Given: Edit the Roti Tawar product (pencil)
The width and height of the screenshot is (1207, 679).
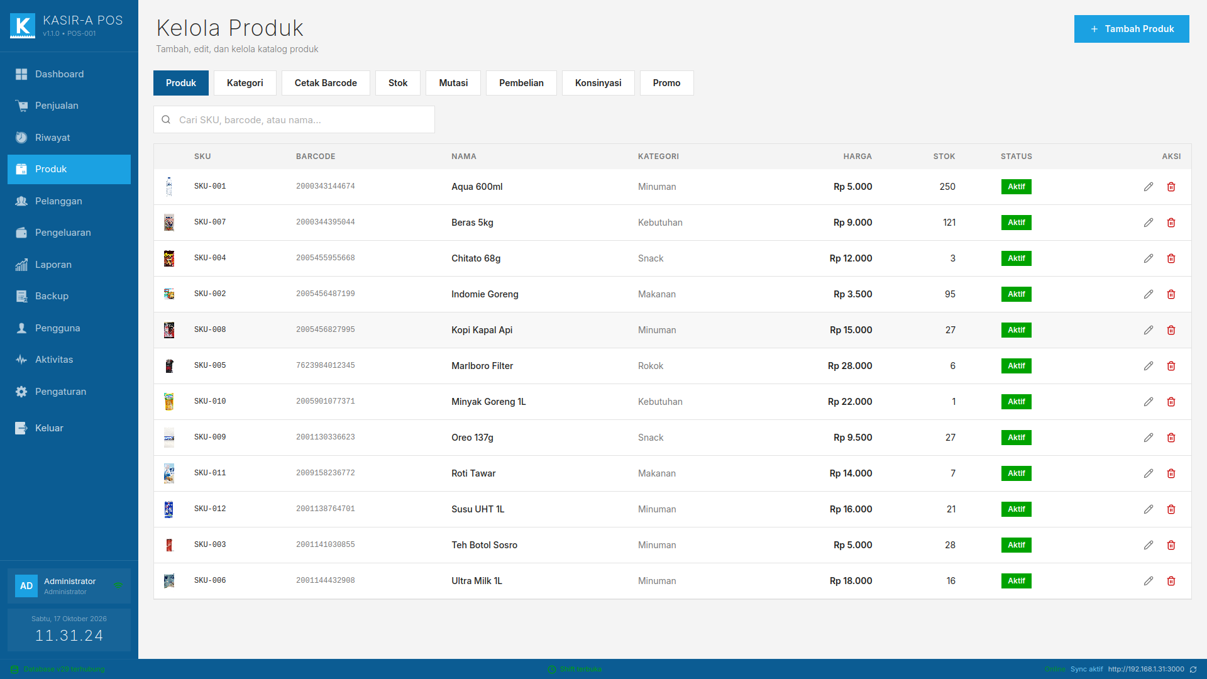Looking at the screenshot, I should point(1149,473).
